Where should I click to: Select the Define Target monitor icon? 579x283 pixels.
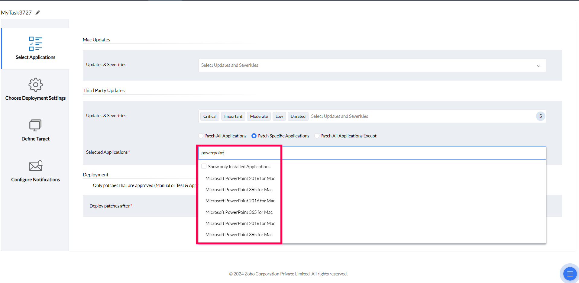pyautogui.click(x=35, y=125)
